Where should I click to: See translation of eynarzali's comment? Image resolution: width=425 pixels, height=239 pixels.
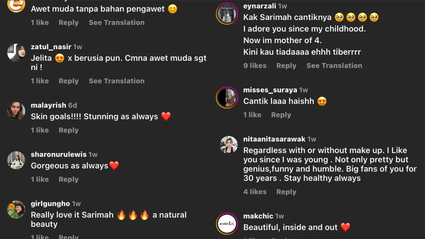point(334,66)
